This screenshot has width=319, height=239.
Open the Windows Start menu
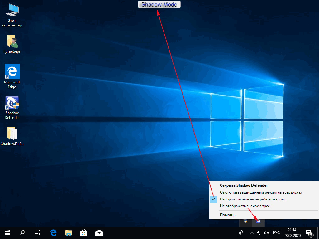[x=7, y=233]
